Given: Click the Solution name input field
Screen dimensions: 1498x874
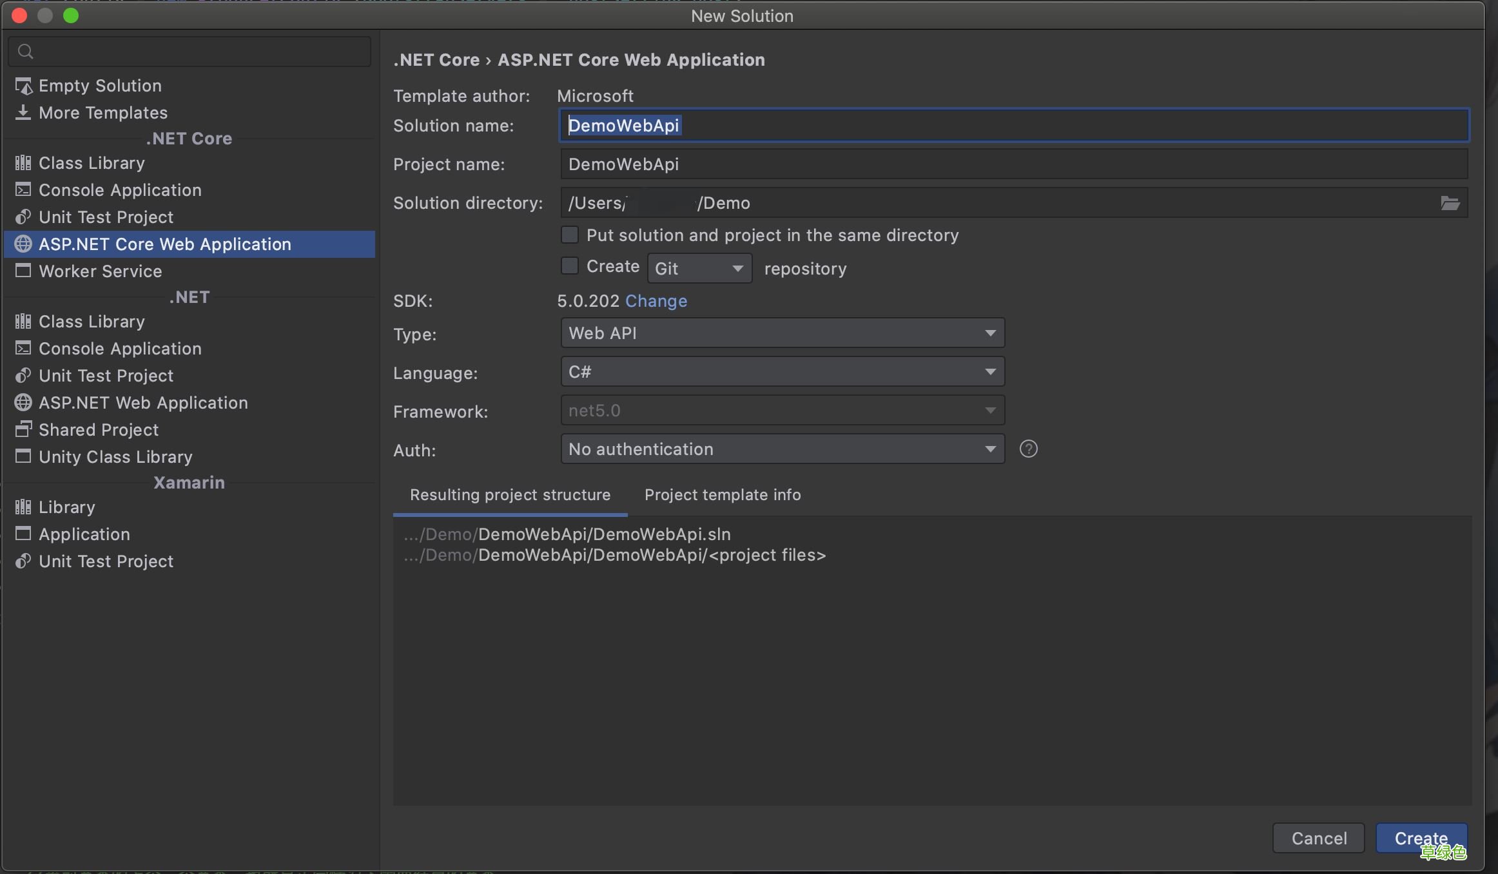Looking at the screenshot, I should 1014,126.
